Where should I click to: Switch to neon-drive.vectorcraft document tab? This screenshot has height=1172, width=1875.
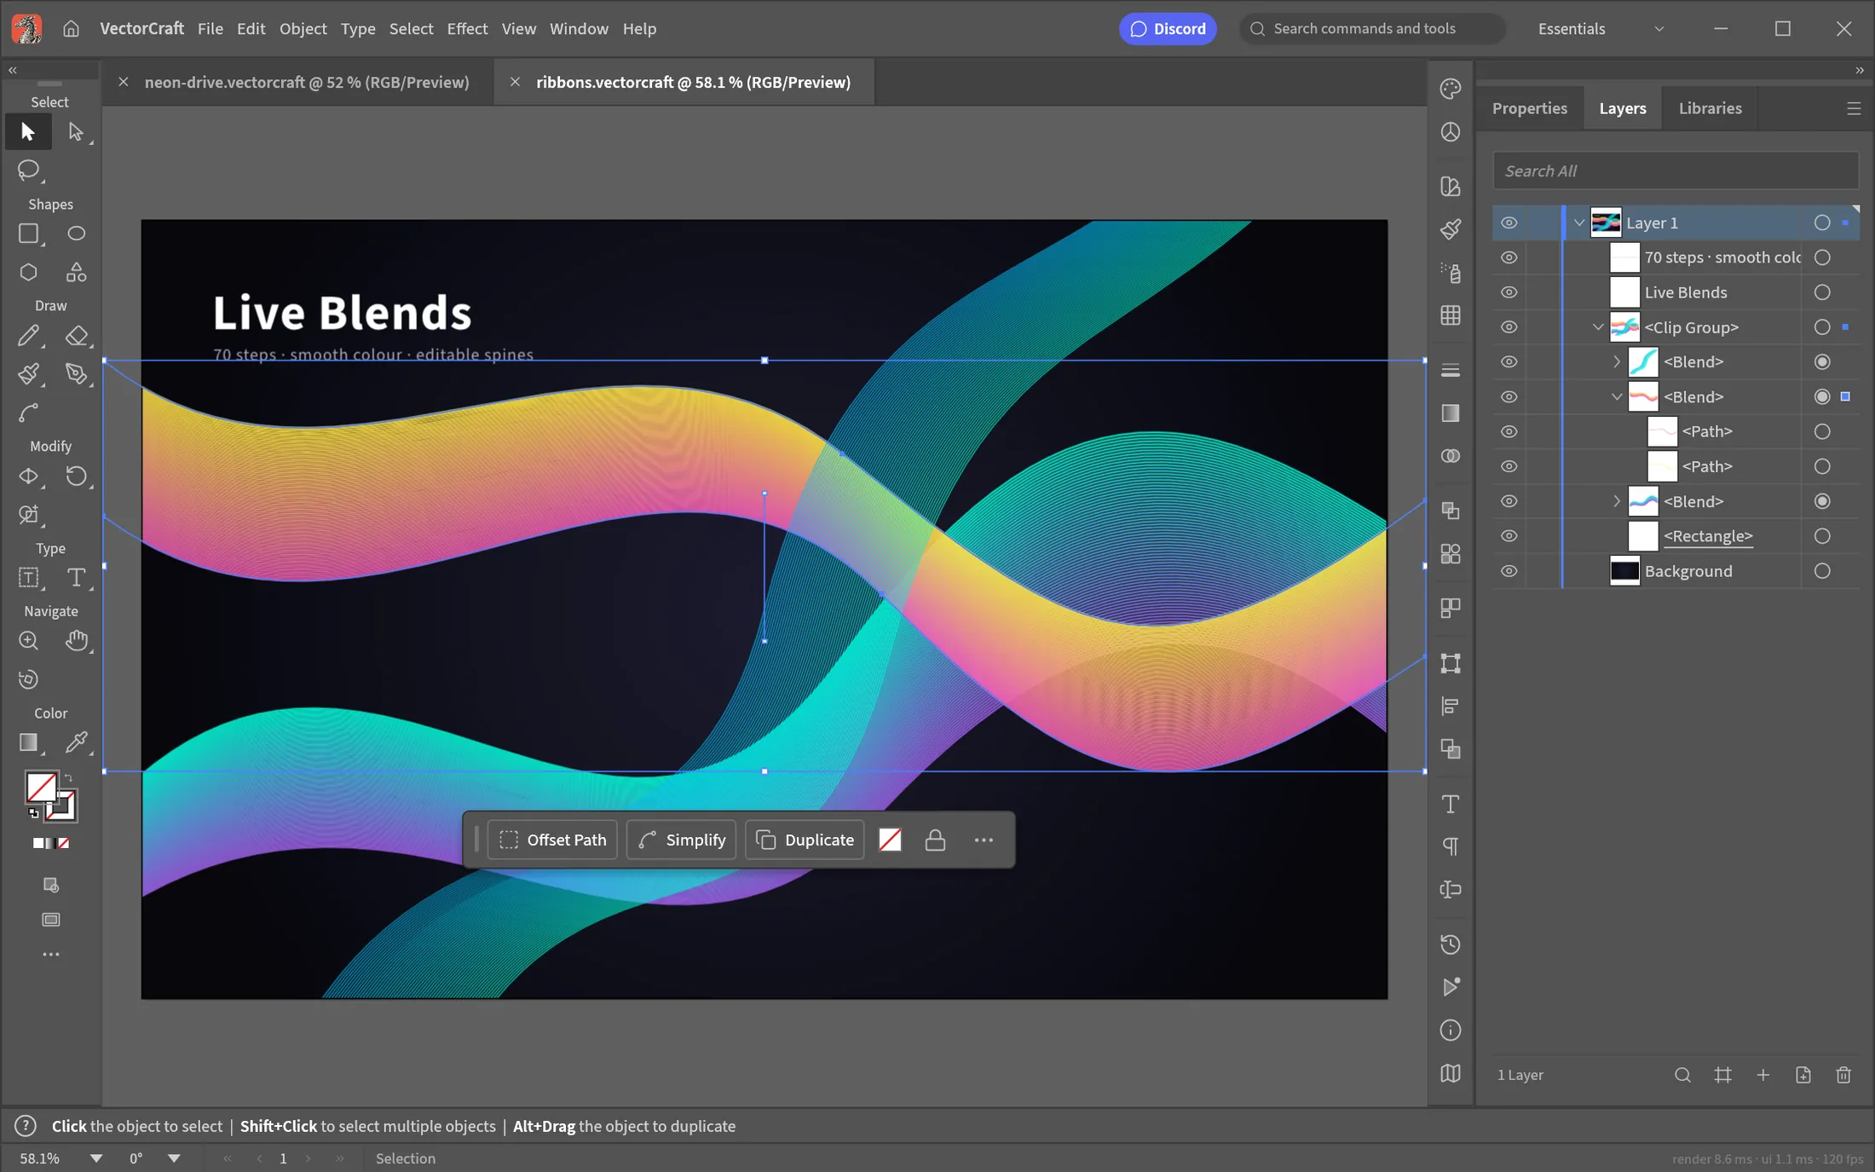click(307, 83)
